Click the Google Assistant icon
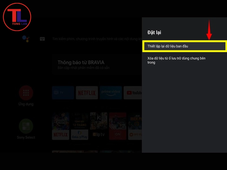This screenshot has height=170, width=227. point(26,39)
